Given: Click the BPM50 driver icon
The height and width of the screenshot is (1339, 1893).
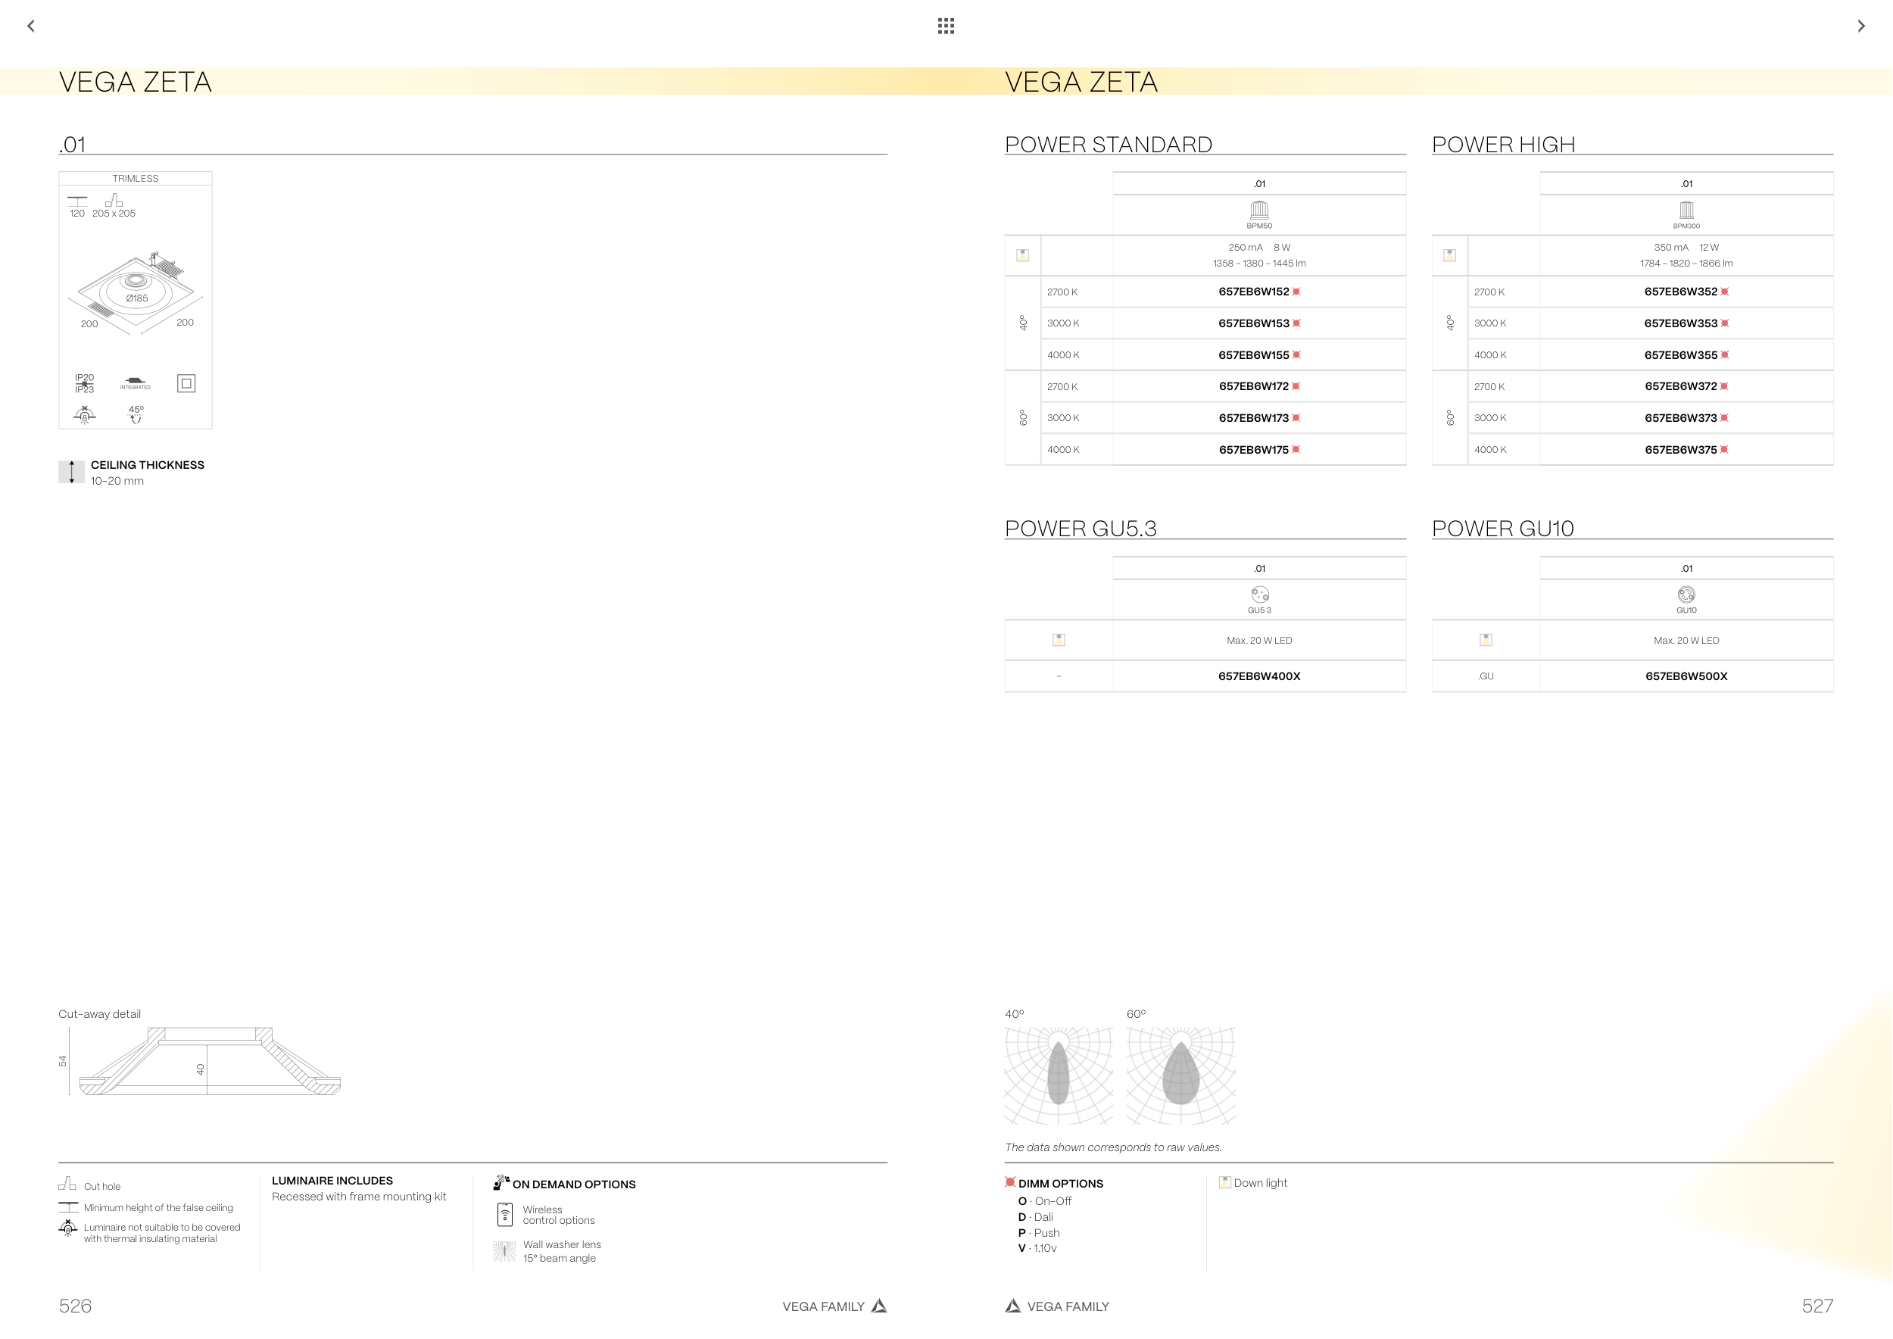Looking at the screenshot, I should pyautogui.click(x=1259, y=211).
